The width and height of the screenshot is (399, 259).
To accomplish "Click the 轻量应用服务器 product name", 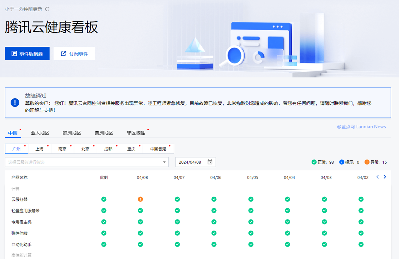I will [x=26, y=211].
